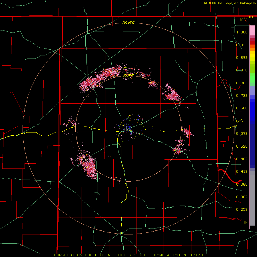Click the 0.520 legend value
This screenshot has width=257, height=257.
tap(242, 146)
